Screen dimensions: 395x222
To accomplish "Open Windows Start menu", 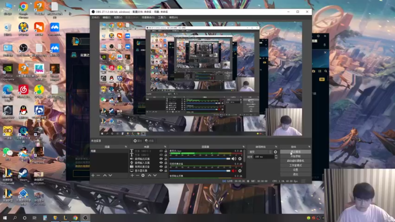I will [5, 218].
